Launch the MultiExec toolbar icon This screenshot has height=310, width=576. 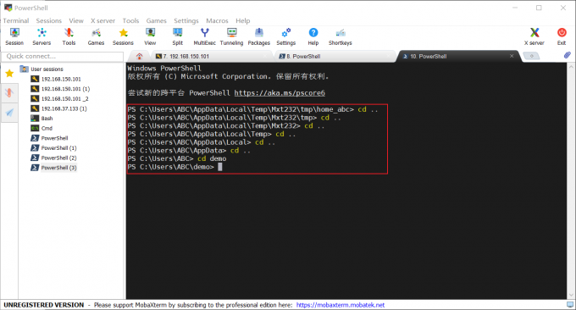point(205,36)
